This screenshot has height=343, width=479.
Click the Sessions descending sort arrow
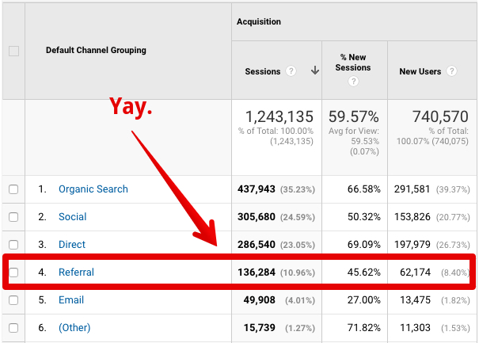pos(314,71)
